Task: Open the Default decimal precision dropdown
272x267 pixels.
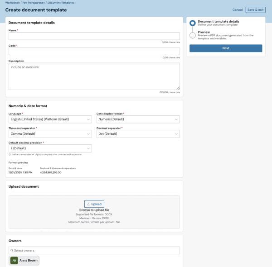Action: 50,148
